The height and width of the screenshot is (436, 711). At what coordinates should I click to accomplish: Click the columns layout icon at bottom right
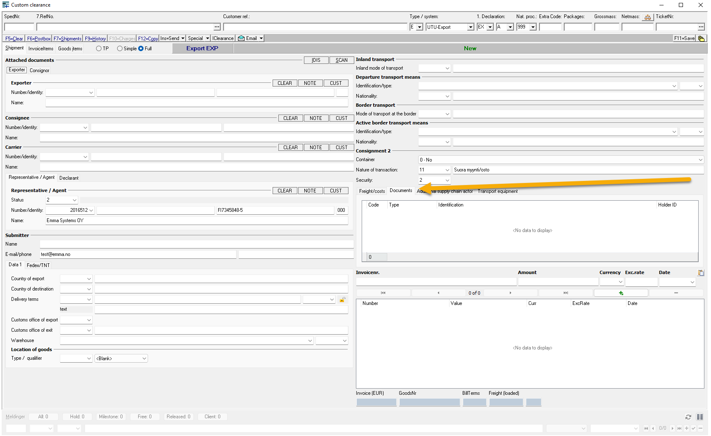[x=699, y=417]
